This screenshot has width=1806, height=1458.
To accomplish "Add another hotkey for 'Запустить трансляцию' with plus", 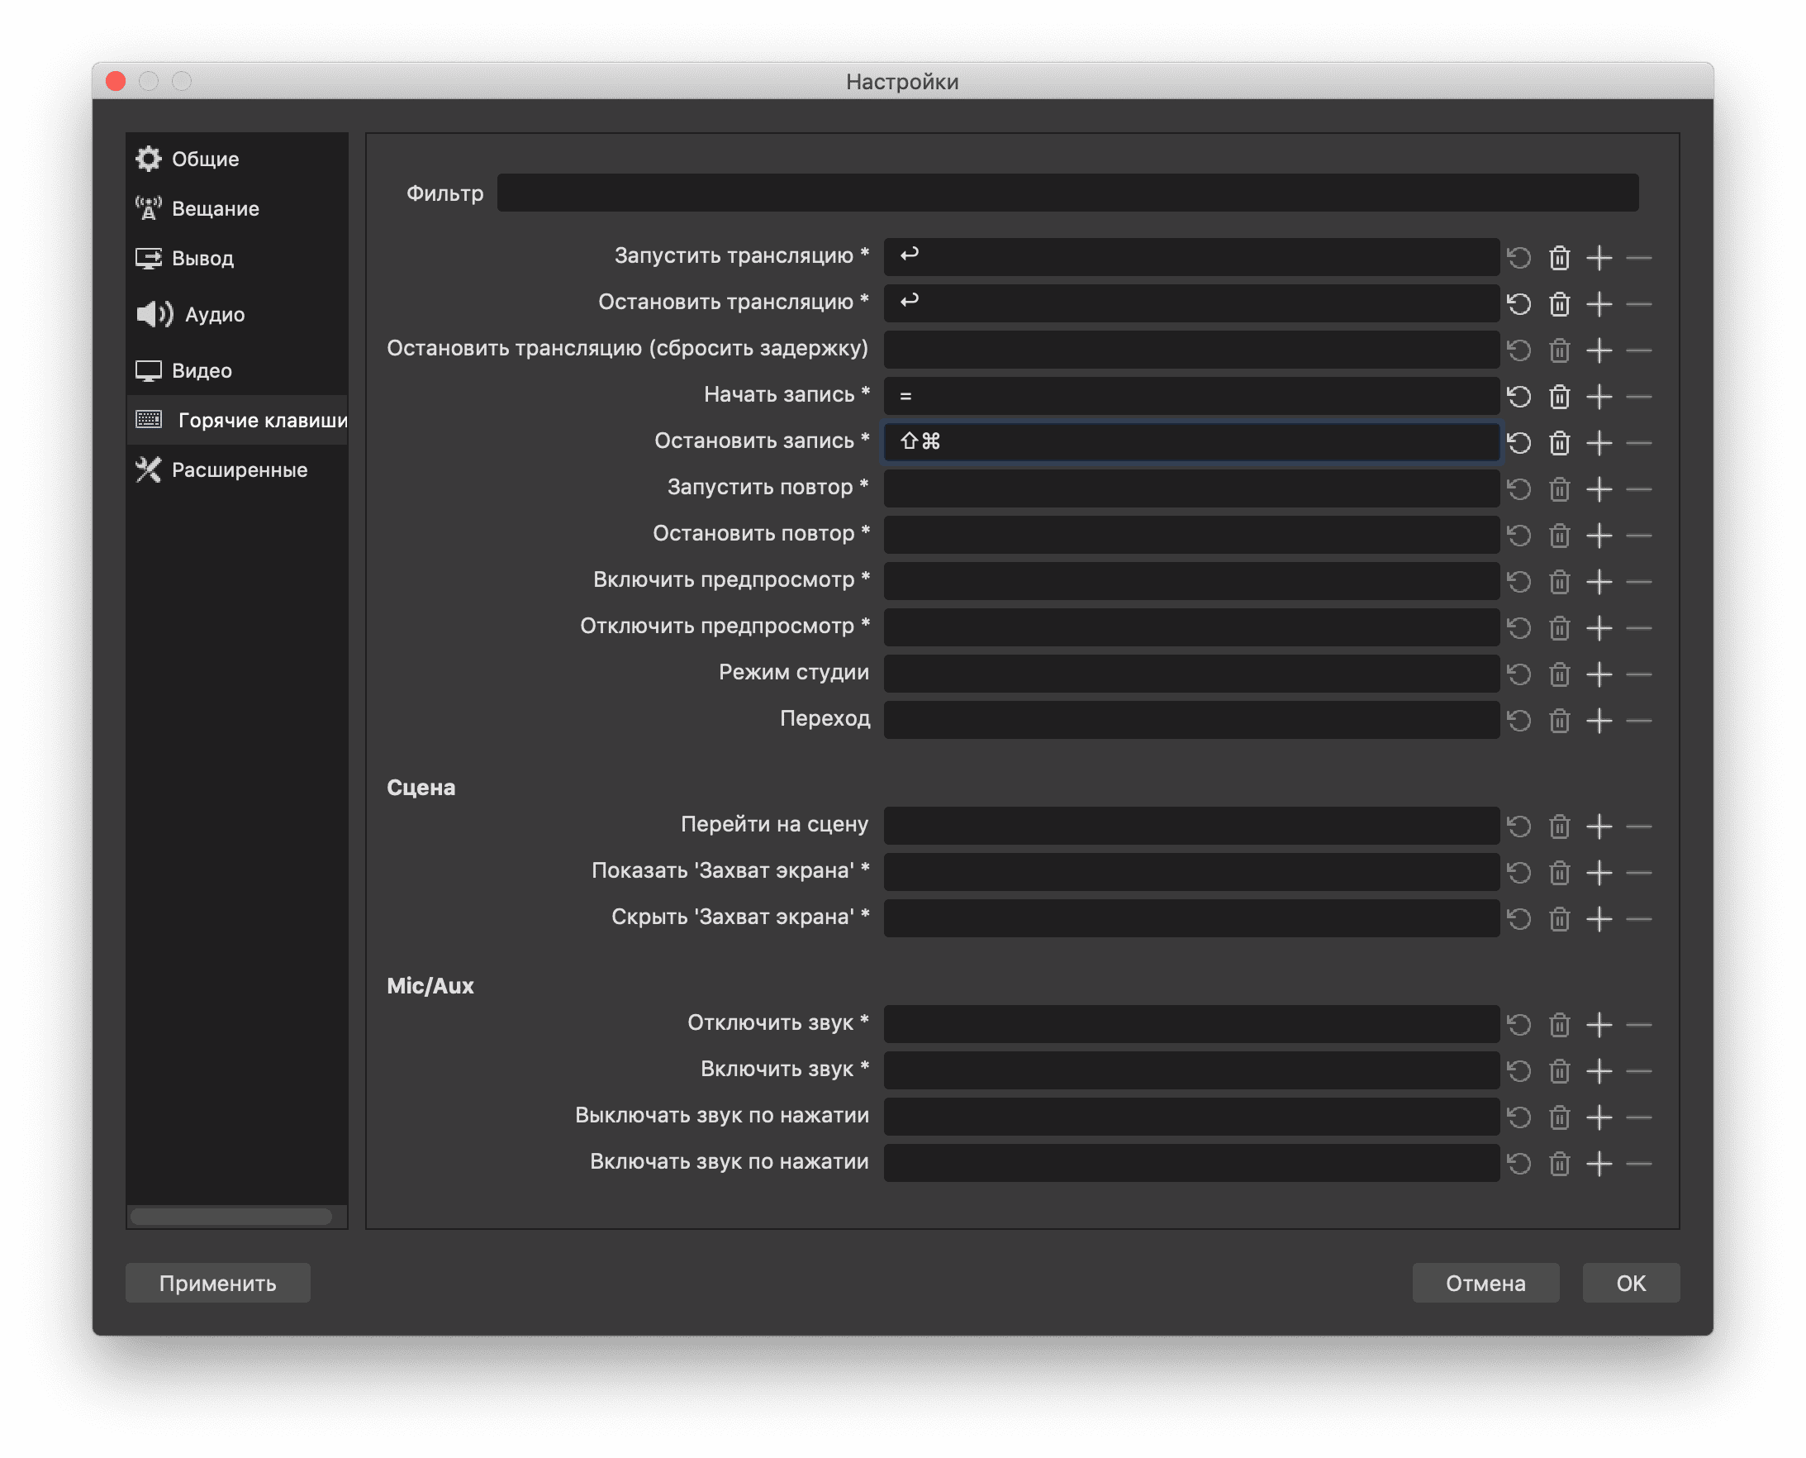I will [1599, 258].
